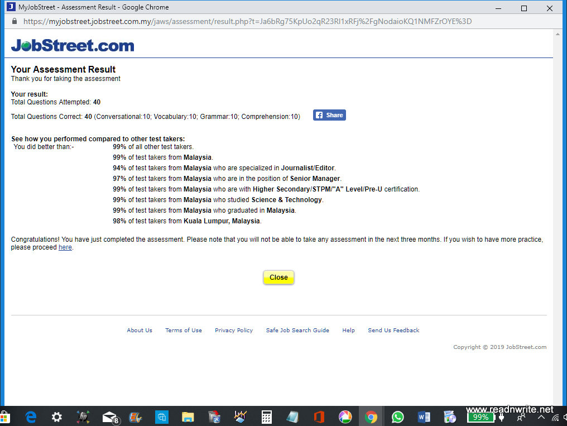Viewport: 567px width, 426px height.
Task: Click the address bar URL
Action: 247,21
